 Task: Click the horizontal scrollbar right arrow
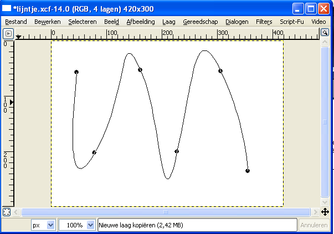click(315, 212)
